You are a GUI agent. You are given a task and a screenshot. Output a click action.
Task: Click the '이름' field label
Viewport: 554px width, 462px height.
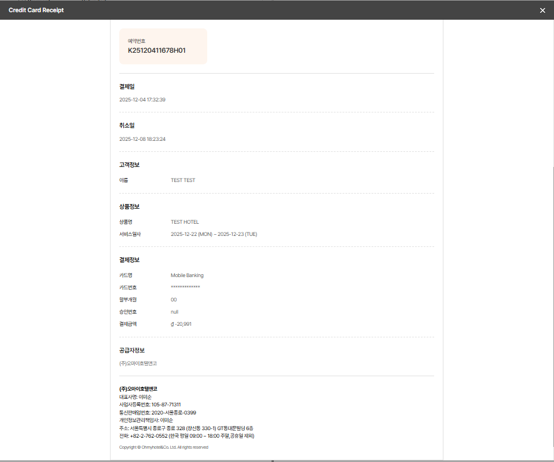pos(124,180)
